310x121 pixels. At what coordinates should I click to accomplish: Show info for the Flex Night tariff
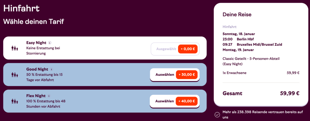pyautogui.click(x=49, y=96)
